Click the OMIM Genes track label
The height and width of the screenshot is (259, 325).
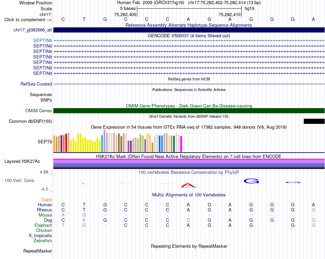coord(39,111)
